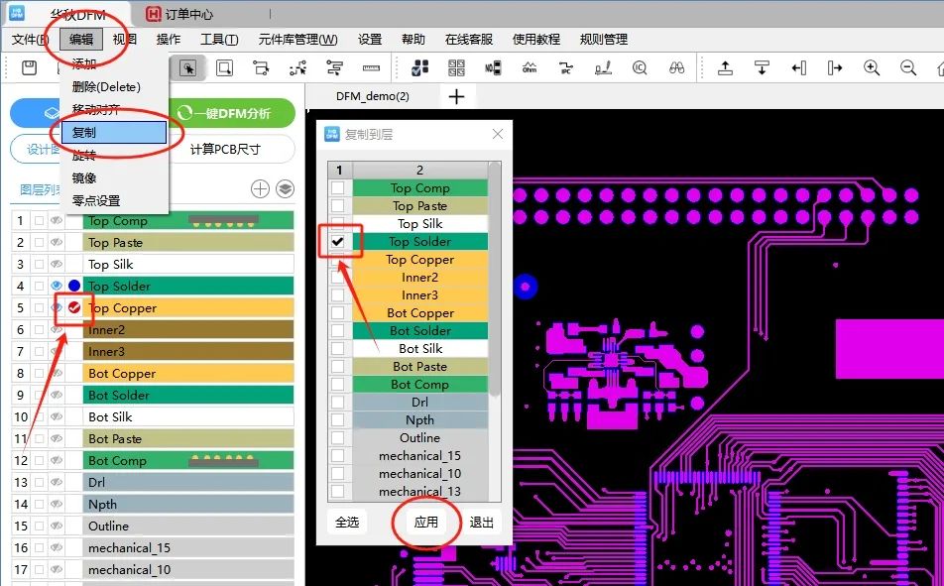Select the pointer selection tool
This screenshot has width=944, height=586.
coord(187,68)
